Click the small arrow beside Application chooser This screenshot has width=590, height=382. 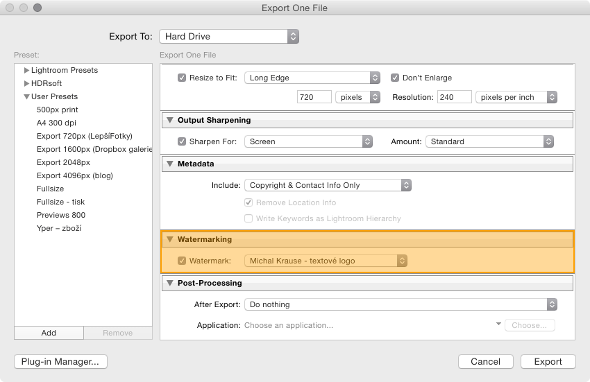click(498, 324)
